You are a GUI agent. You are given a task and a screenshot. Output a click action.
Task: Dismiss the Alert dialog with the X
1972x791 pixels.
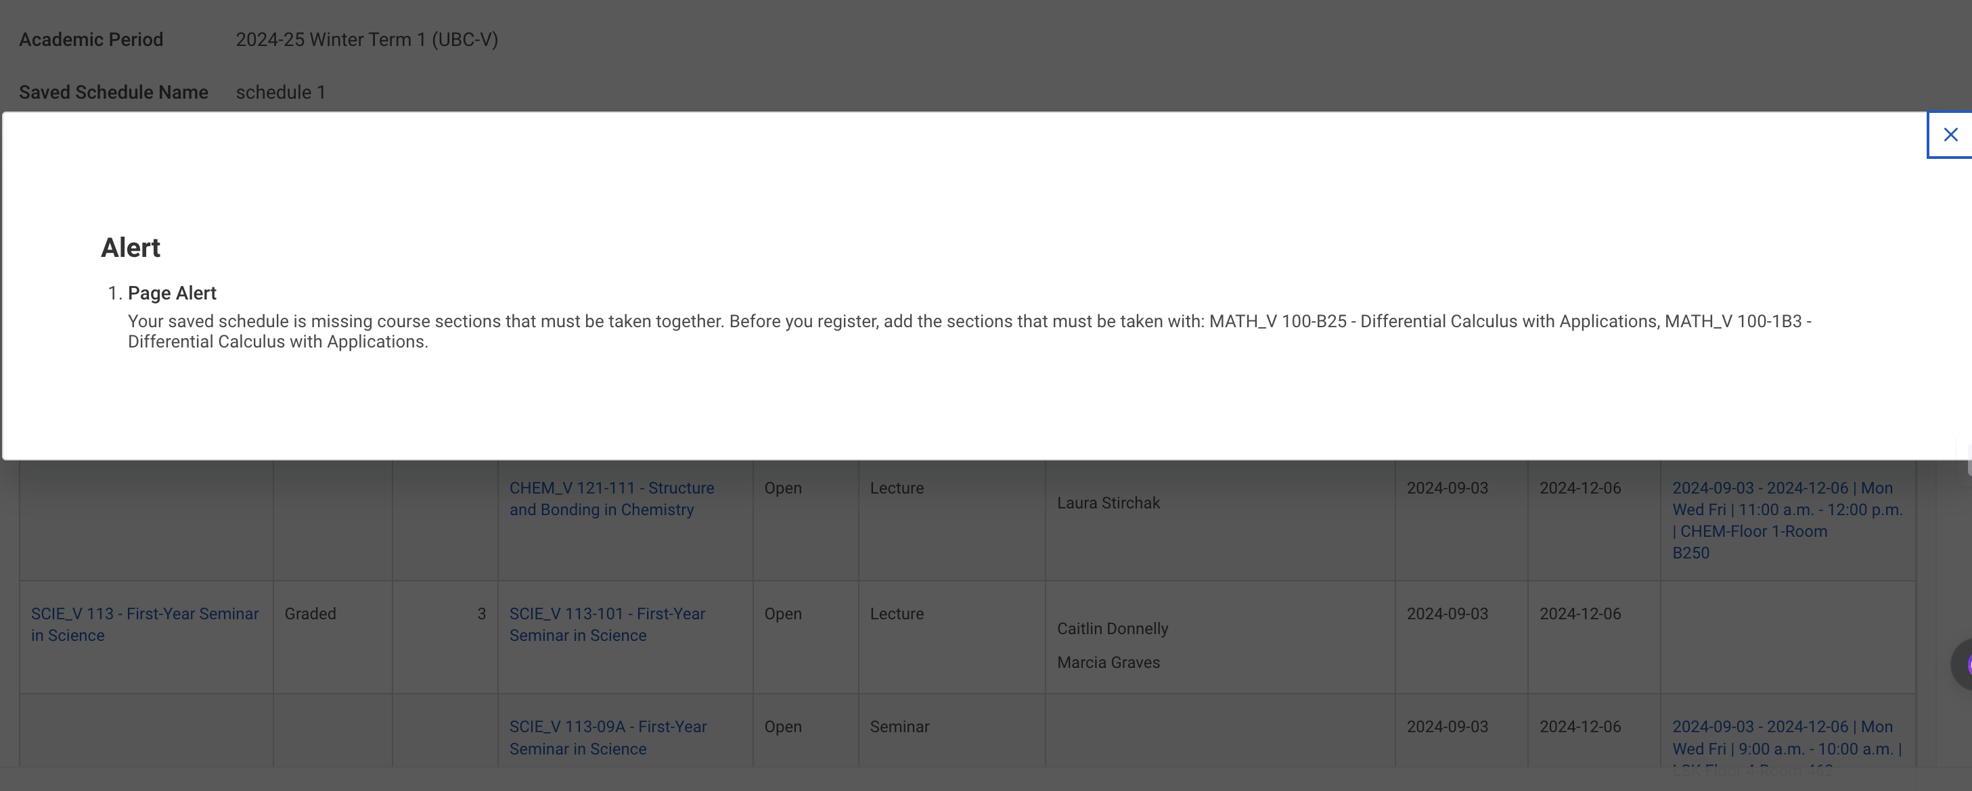[x=1950, y=134]
